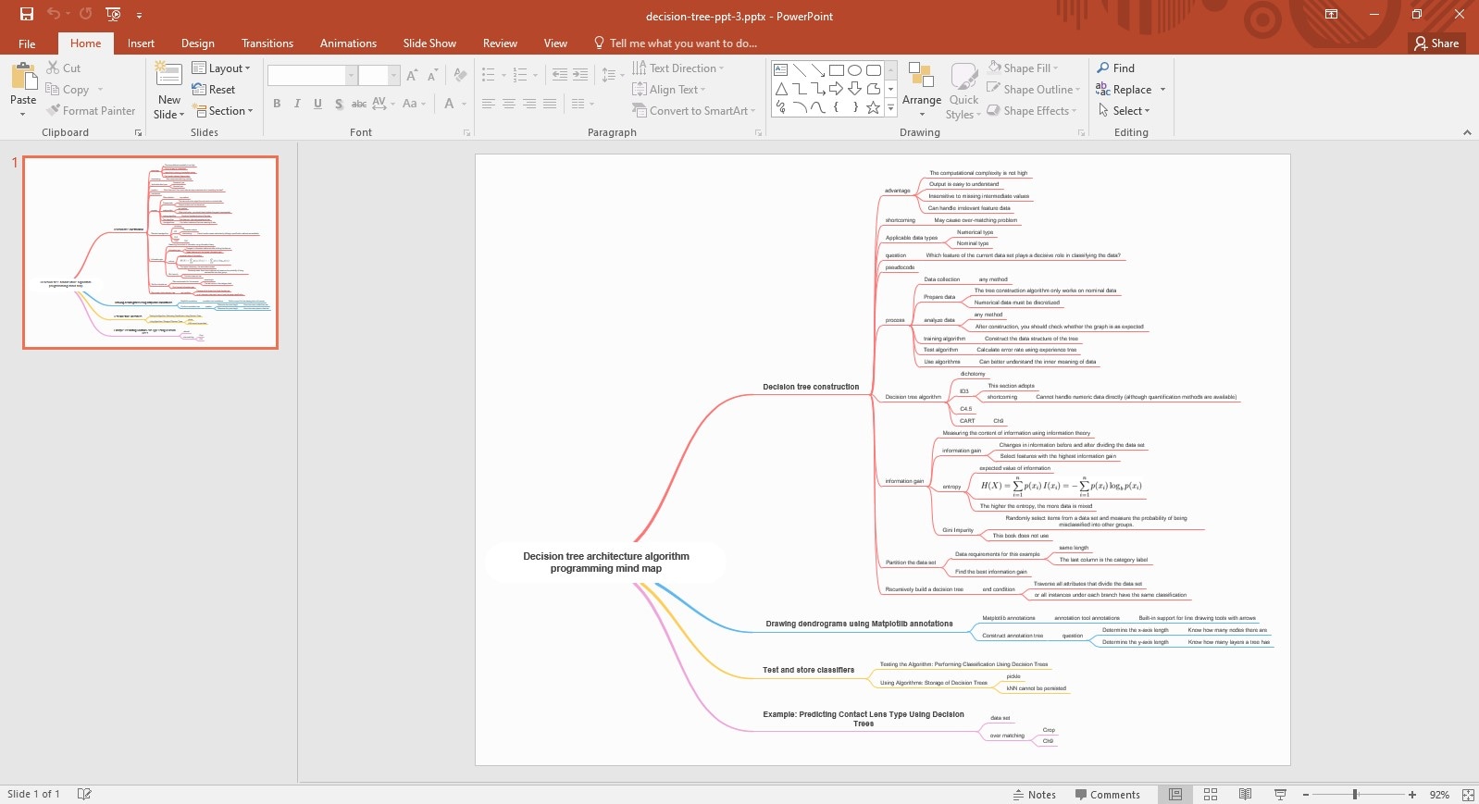The width and height of the screenshot is (1479, 804).
Task: Switch to the Animations tab
Action: click(348, 43)
